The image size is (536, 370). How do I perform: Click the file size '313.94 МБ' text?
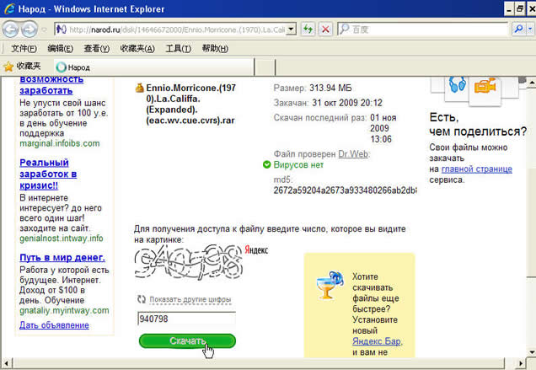coord(330,88)
